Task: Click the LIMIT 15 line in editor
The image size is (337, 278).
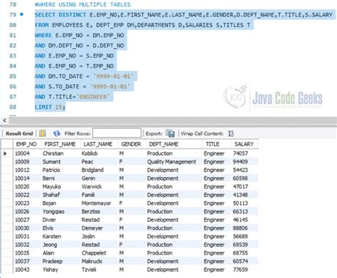Action: pyautogui.click(x=50, y=107)
